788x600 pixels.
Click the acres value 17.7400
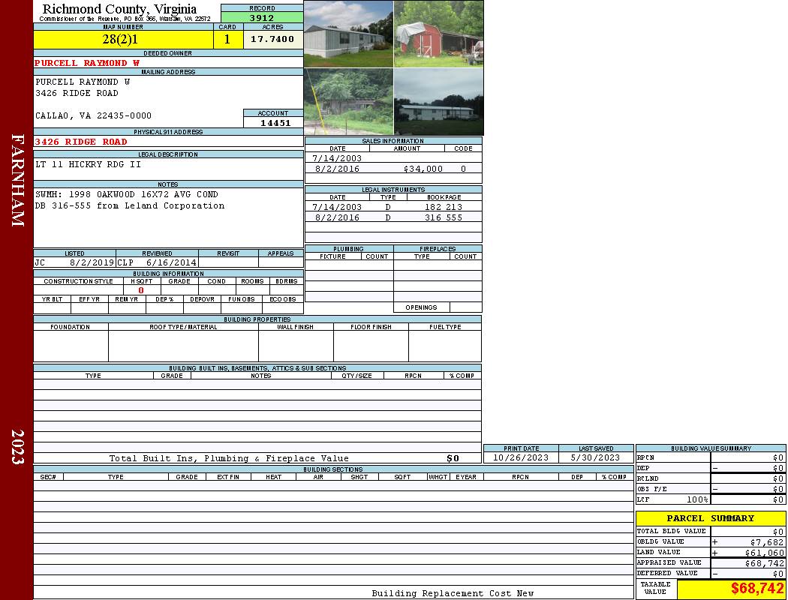[272, 40]
